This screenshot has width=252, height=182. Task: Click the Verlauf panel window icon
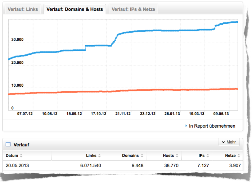(x=8, y=145)
